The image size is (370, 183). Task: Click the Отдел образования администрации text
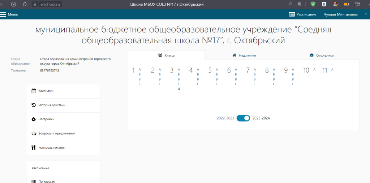75,61
